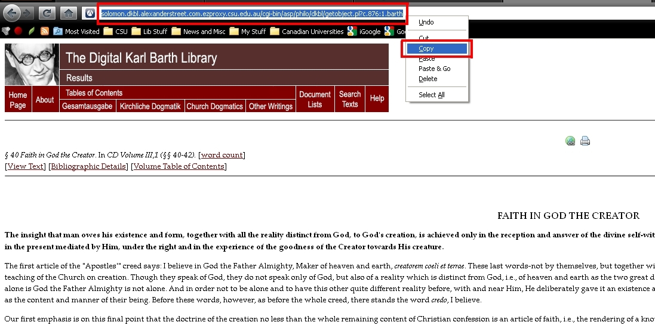Click the Results heading bar
The height and width of the screenshot is (325, 655).
point(225,78)
